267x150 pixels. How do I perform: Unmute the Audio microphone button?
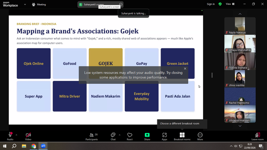pos(10,136)
